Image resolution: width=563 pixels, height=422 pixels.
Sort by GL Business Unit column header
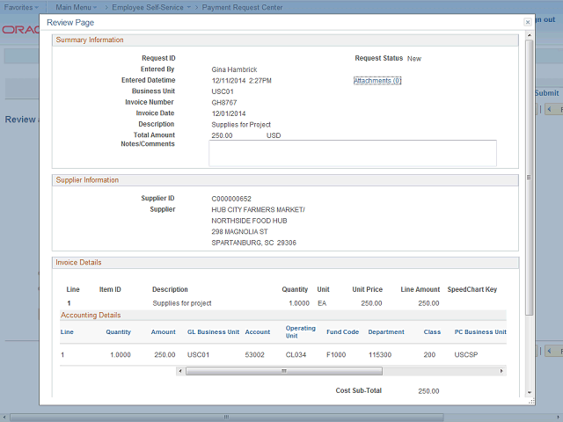tap(213, 332)
